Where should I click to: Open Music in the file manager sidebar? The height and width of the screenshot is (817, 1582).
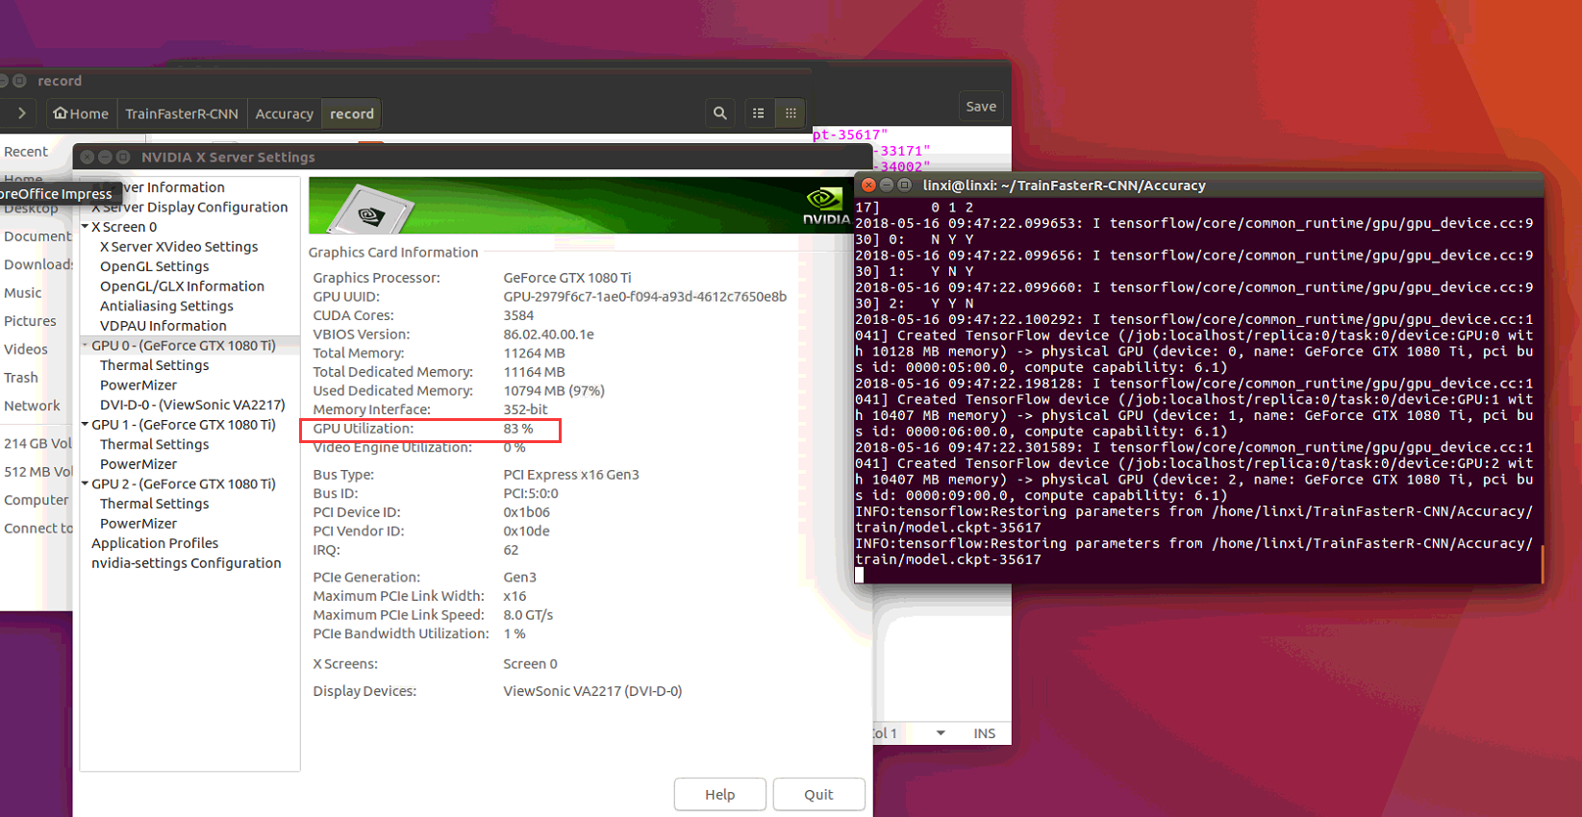tap(23, 292)
